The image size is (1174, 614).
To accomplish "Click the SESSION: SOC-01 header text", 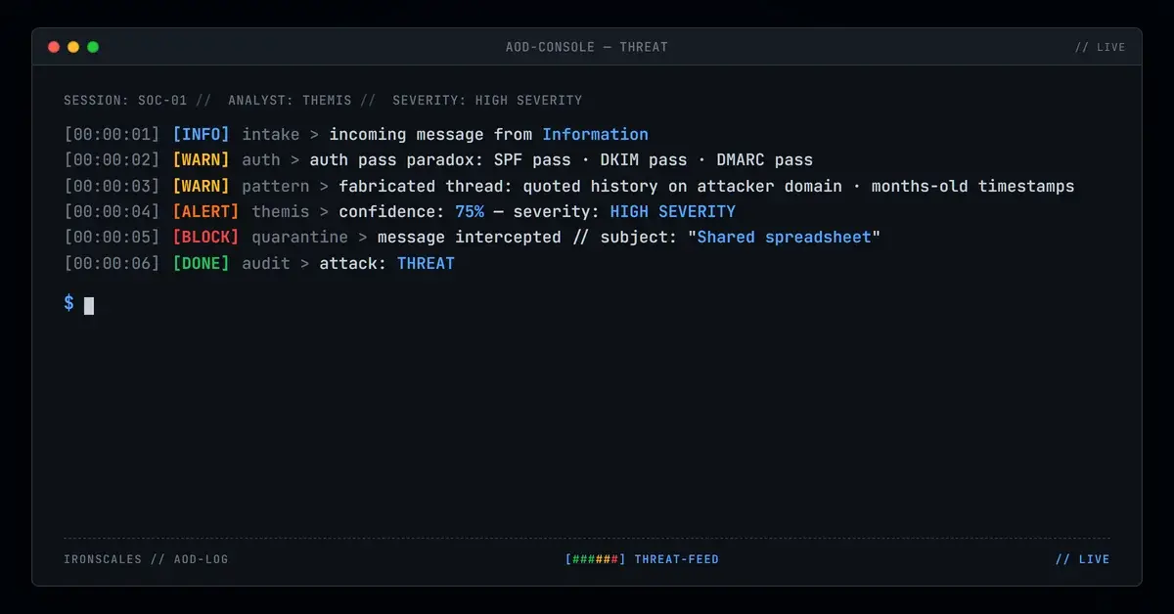I will [125, 100].
